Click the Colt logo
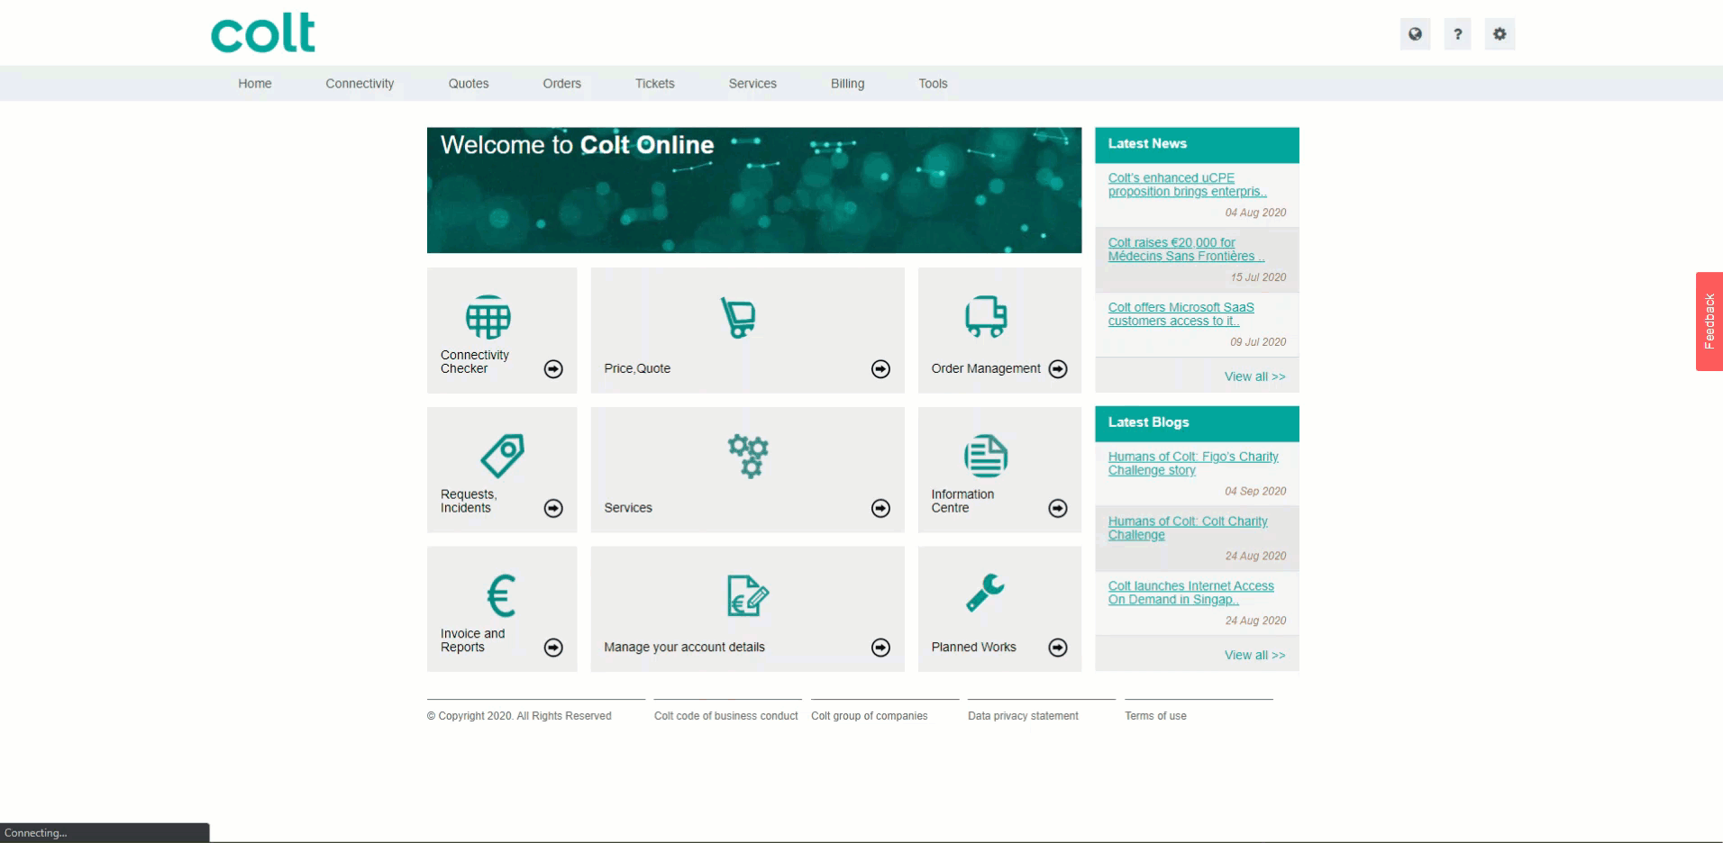This screenshot has width=1723, height=843. pos(263,32)
